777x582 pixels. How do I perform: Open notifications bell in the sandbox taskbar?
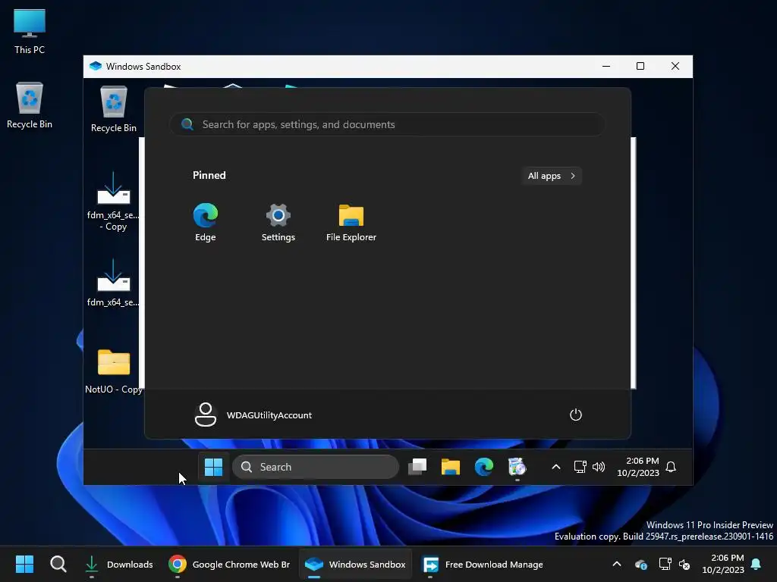point(671,467)
